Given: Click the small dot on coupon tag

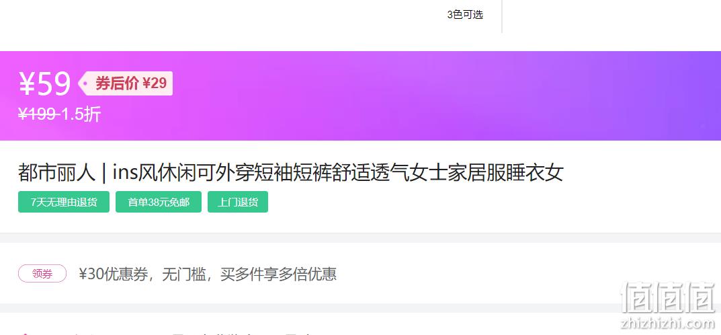Looking at the screenshot, I should [85, 83].
